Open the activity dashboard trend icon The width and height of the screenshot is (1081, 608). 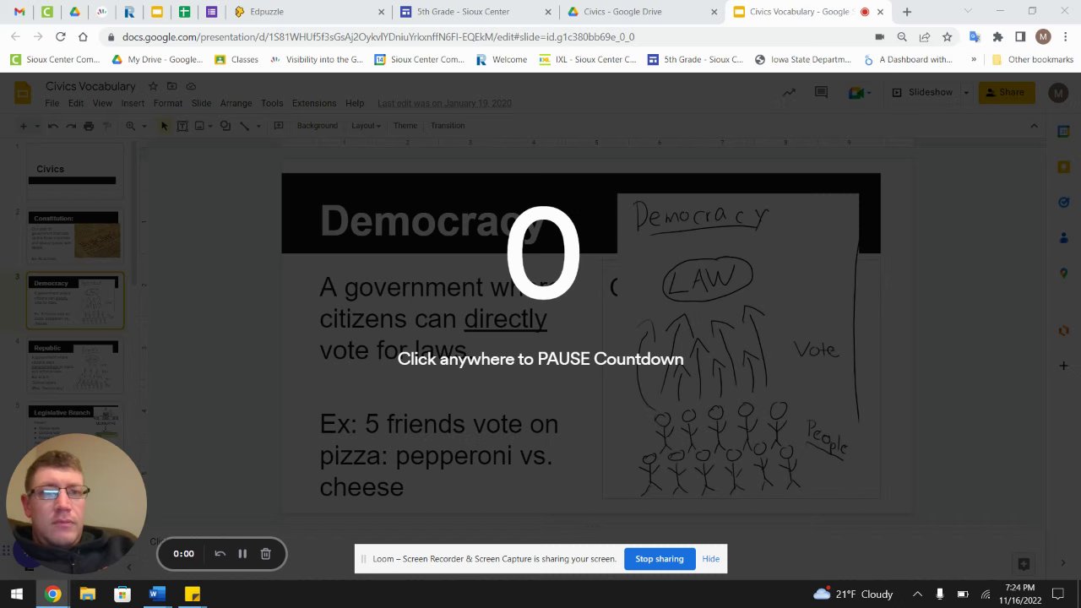[789, 93]
